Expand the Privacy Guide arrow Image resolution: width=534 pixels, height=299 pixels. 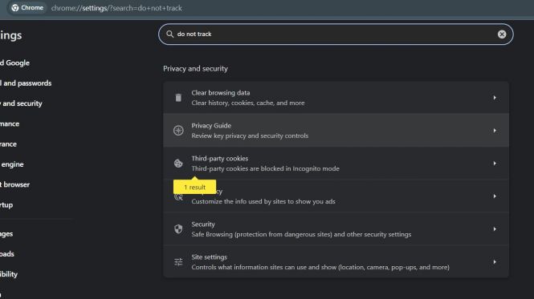point(495,131)
